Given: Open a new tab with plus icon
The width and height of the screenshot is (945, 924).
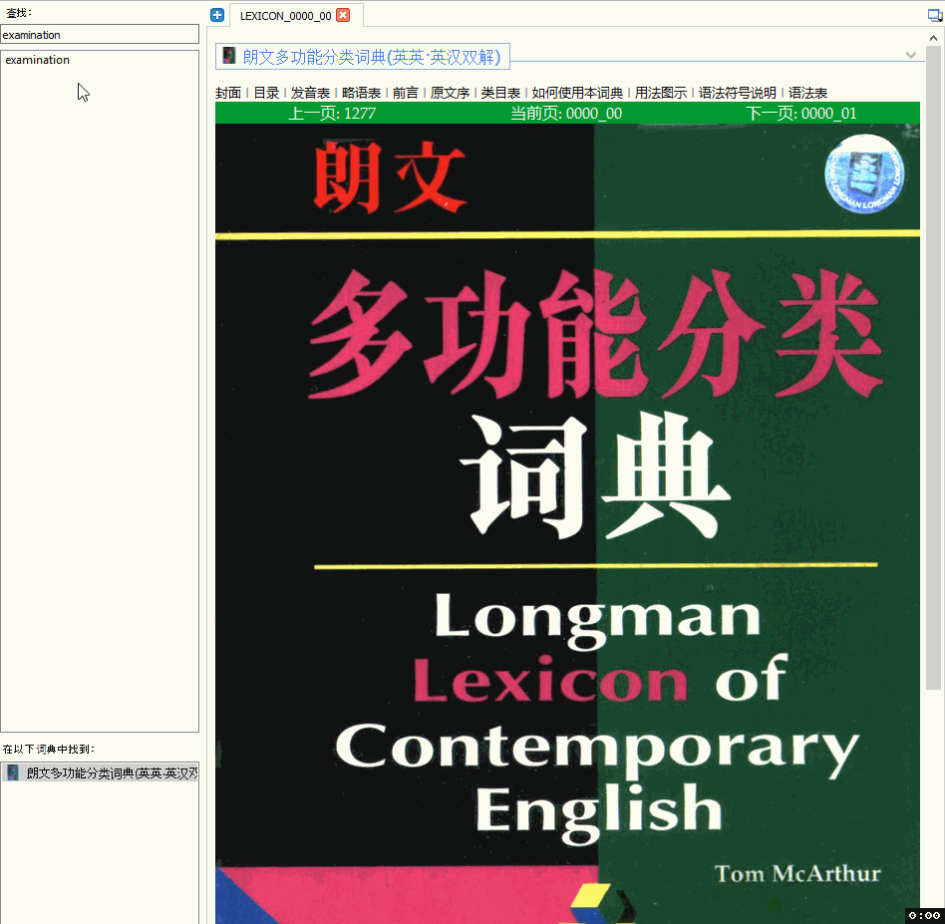Looking at the screenshot, I should 217,15.
